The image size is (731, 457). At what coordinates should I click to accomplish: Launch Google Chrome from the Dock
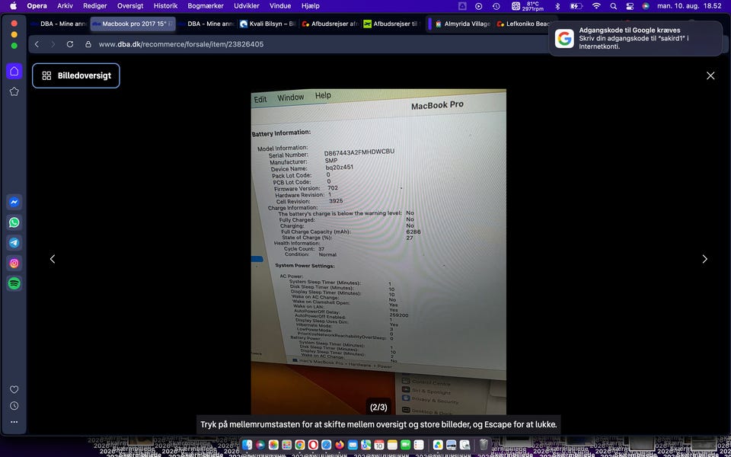point(300,445)
